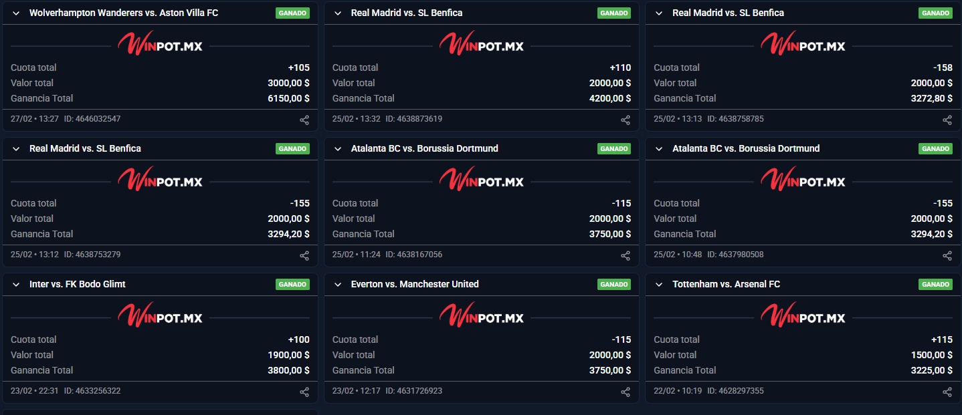Click the date '22/02 • 10:19'
The width and height of the screenshot is (962, 415).
tap(678, 391)
